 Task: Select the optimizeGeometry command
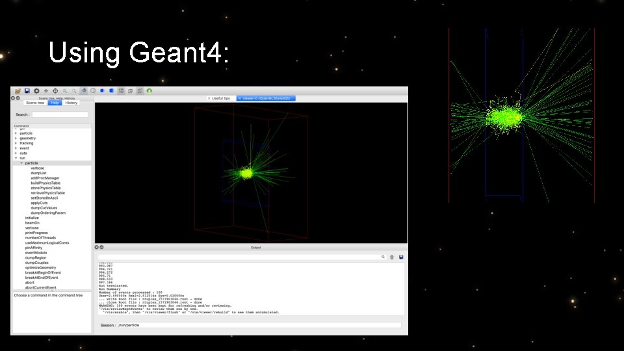40,268
